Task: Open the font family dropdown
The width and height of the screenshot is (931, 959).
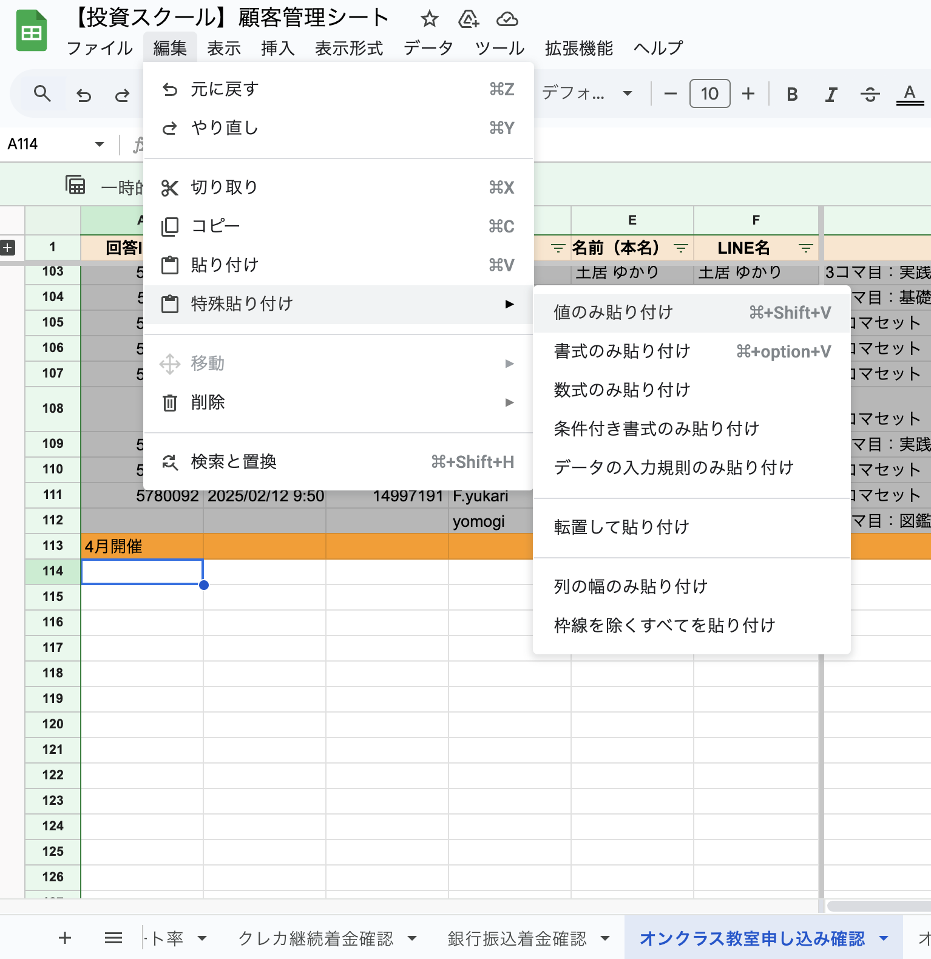Action: pos(586,94)
